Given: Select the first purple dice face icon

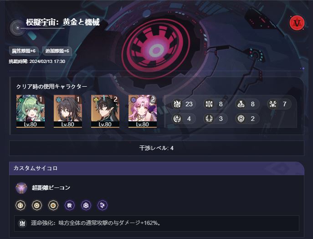Looking at the screenshot, I should (x=70, y=205).
